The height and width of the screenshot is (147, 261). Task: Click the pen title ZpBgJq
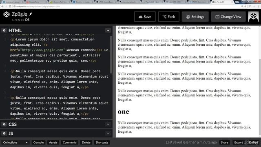[20, 14]
